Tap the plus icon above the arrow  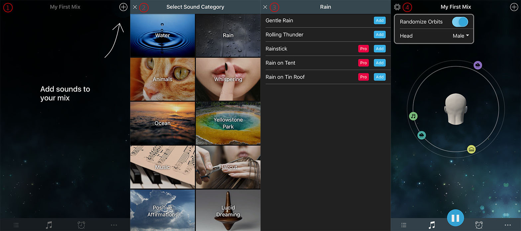click(123, 7)
